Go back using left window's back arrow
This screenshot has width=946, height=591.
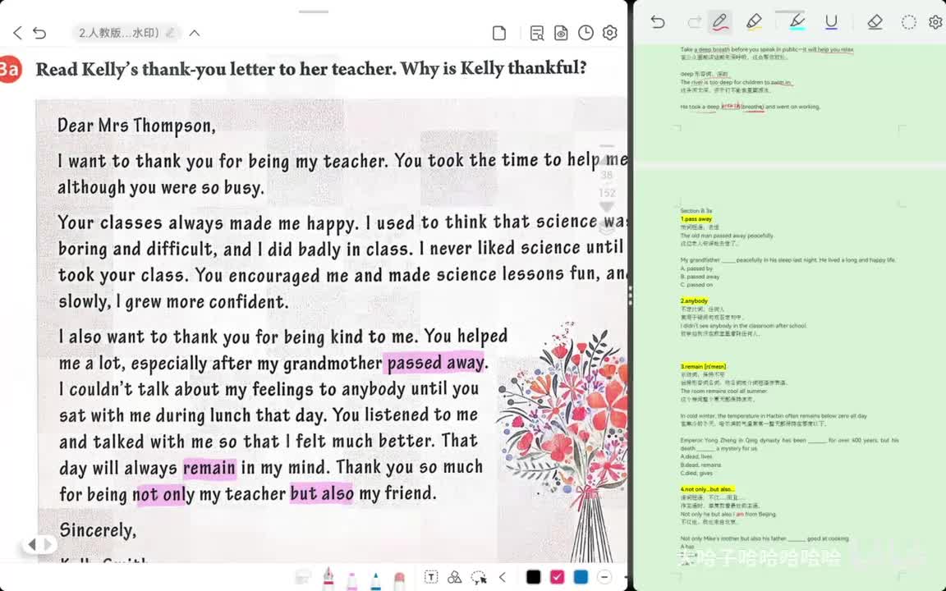pos(17,33)
